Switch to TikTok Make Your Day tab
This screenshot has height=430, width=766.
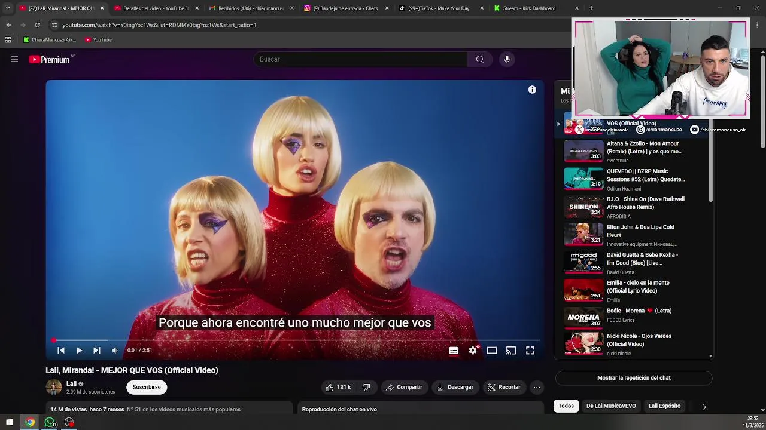coord(441,8)
